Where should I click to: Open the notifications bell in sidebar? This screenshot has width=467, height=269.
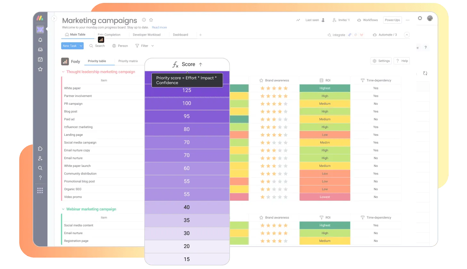coord(40,40)
